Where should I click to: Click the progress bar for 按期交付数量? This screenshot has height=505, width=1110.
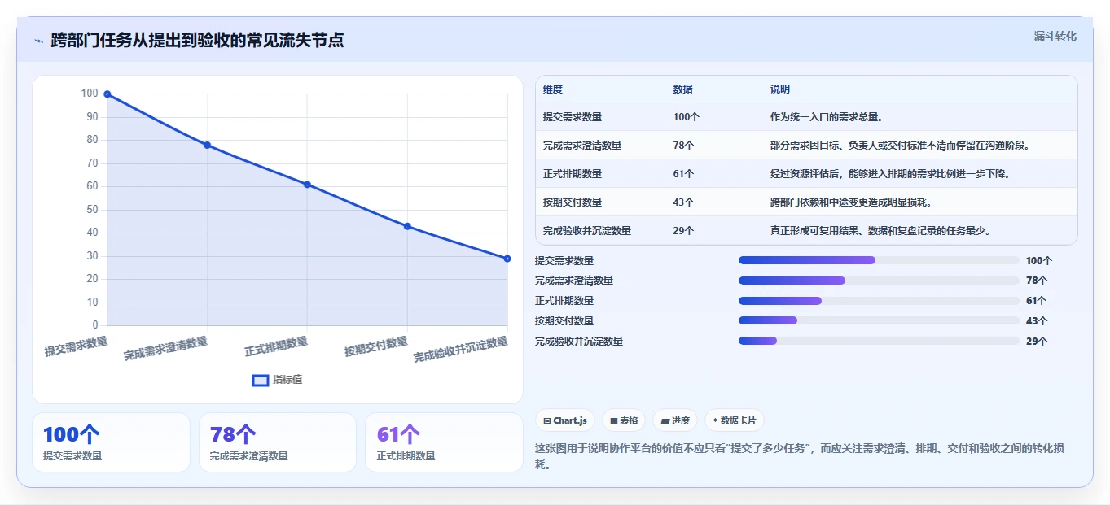[879, 321]
